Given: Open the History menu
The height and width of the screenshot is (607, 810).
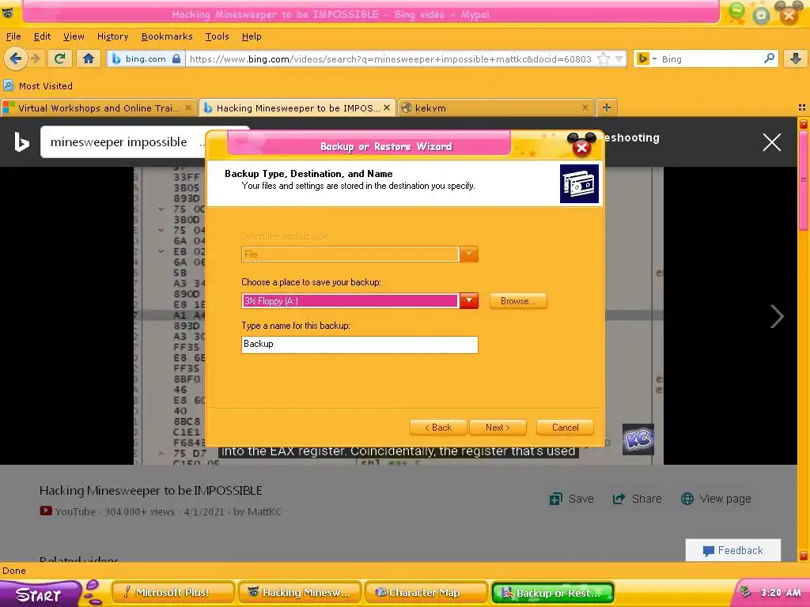Looking at the screenshot, I should pyautogui.click(x=112, y=36).
